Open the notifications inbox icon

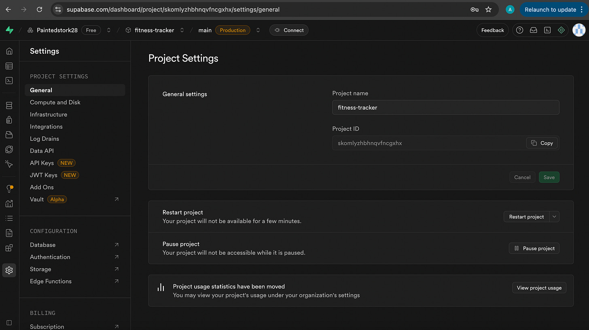534,30
